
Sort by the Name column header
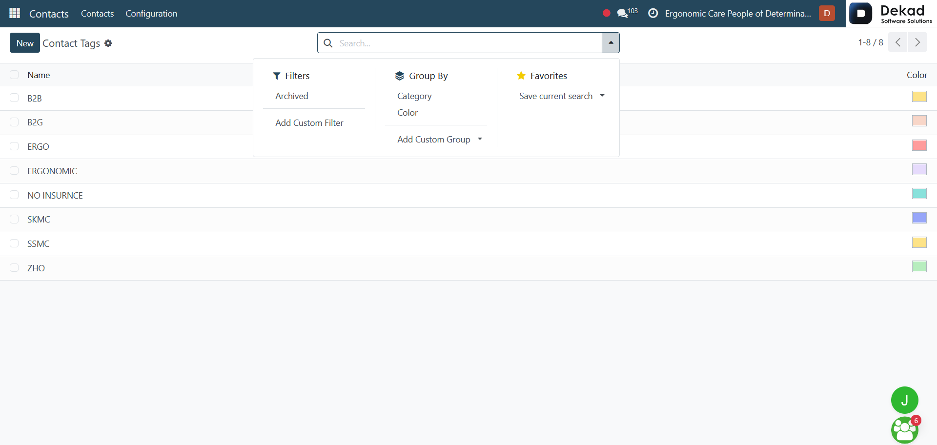(39, 75)
